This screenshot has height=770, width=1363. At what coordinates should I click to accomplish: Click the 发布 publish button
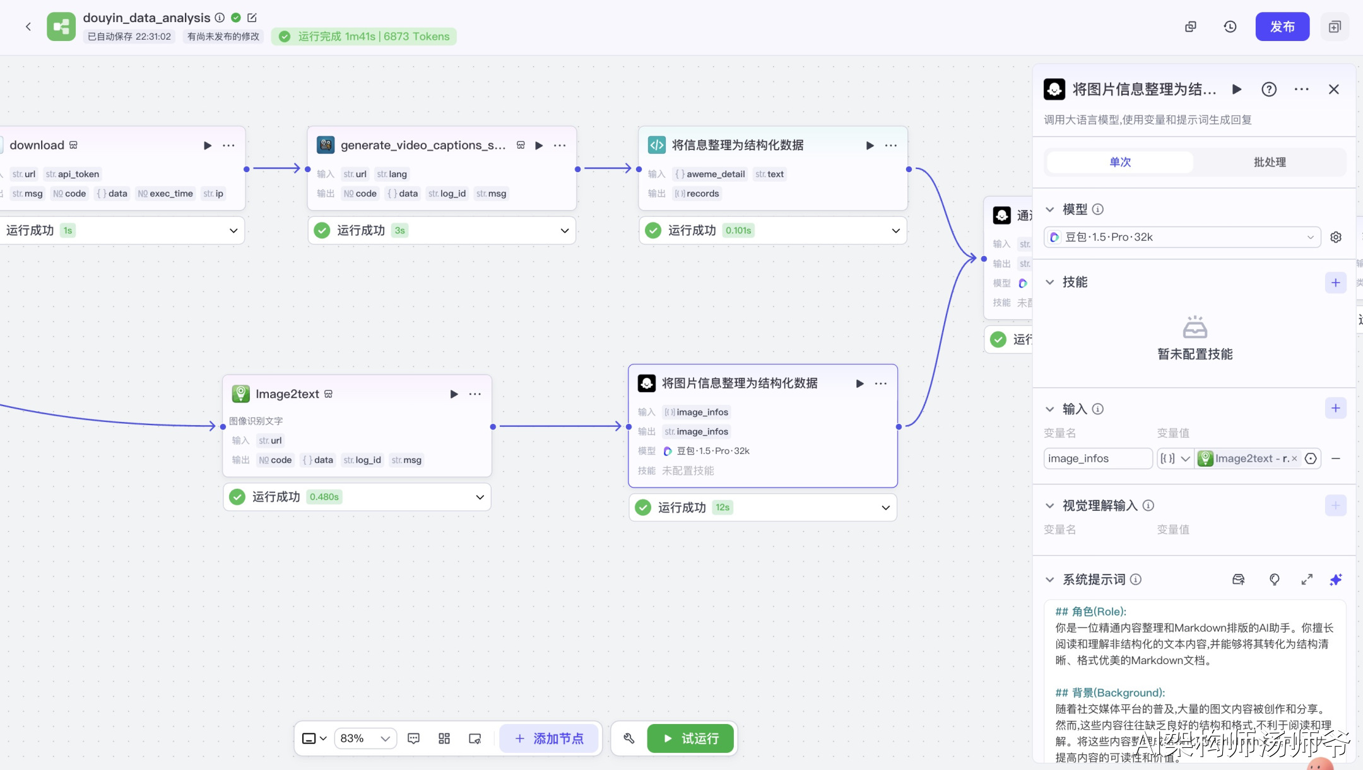point(1282,26)
